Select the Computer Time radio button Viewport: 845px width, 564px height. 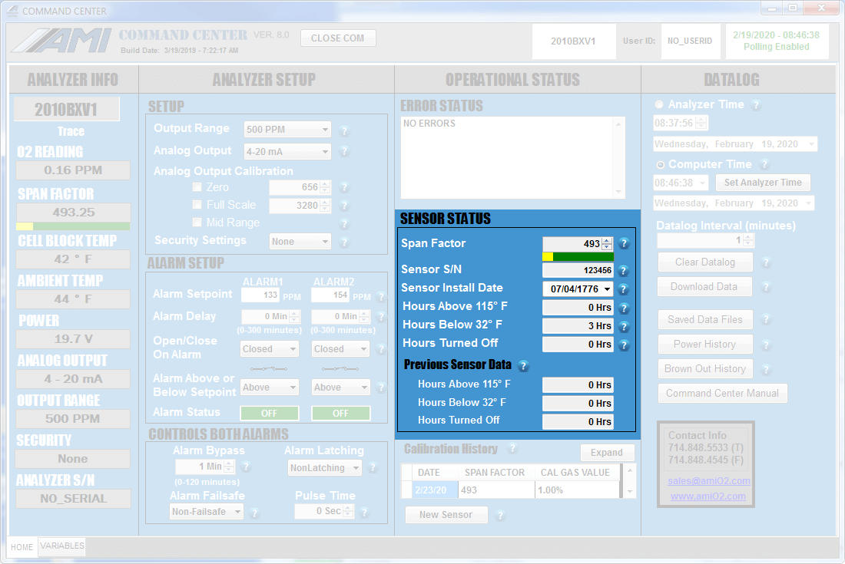[x=660, y=165]
